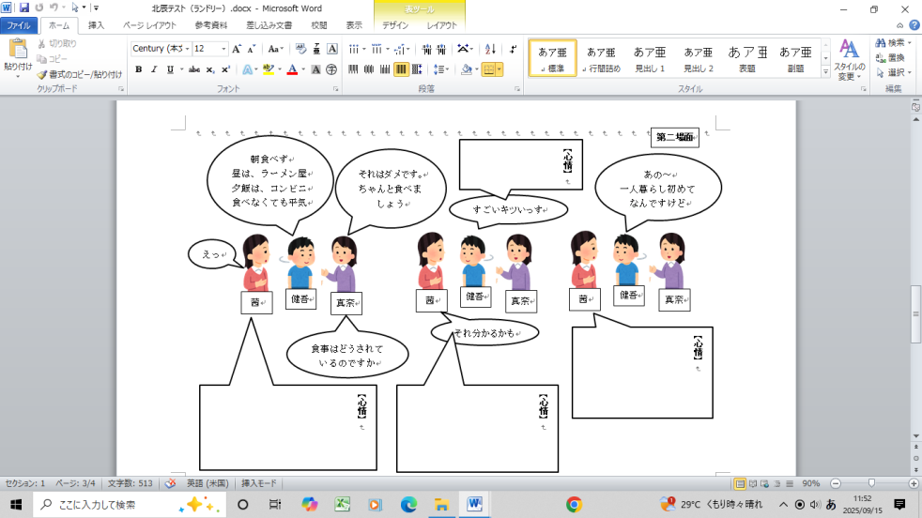922x518 pixels.
Task: Apply the 見出し 1 heading style
Action: (649, 58)
